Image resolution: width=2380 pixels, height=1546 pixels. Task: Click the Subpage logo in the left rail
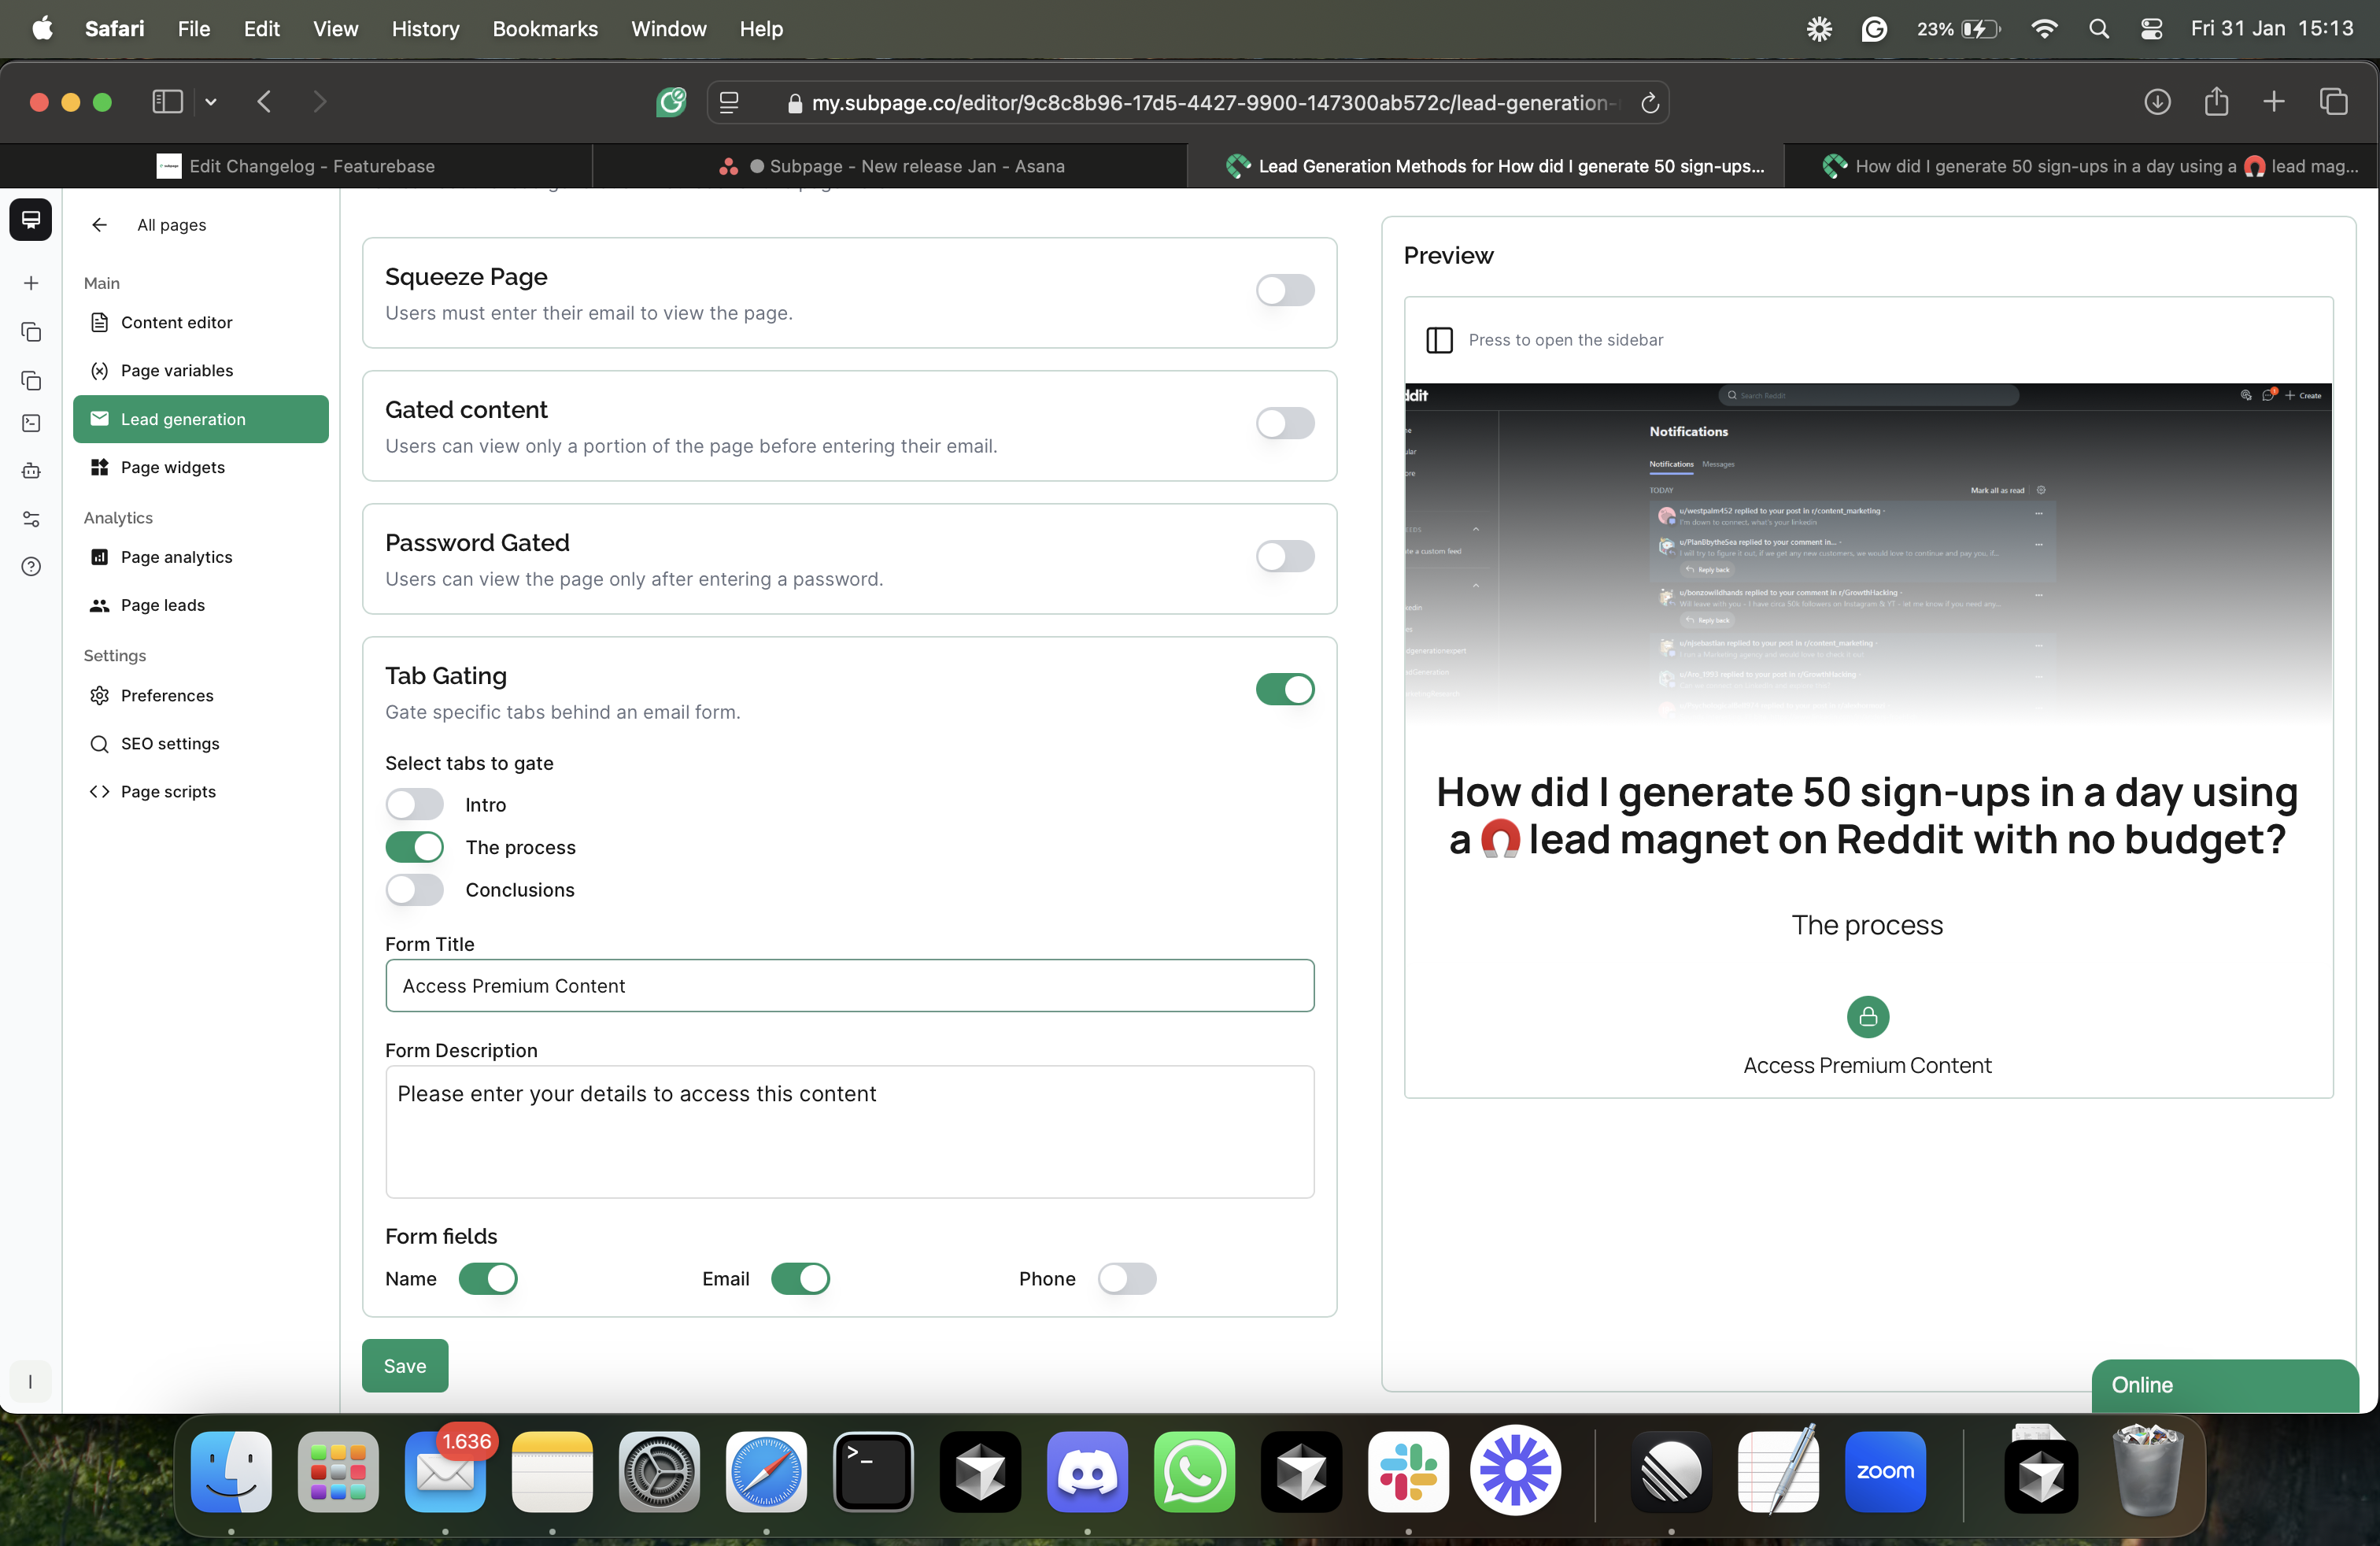[31, 219]
